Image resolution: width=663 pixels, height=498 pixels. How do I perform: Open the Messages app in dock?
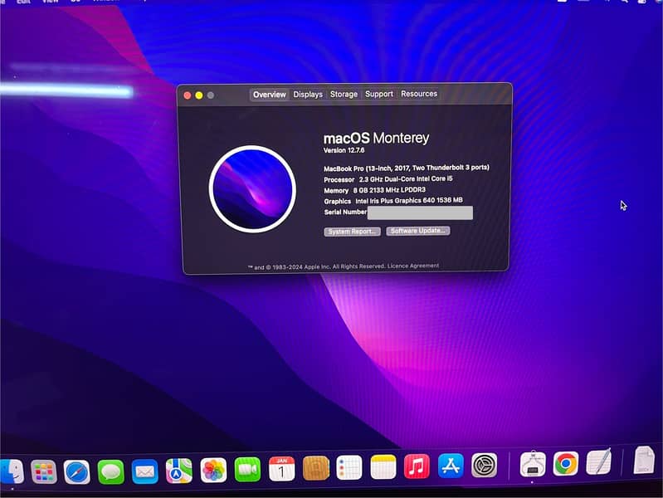coord(111,471)
